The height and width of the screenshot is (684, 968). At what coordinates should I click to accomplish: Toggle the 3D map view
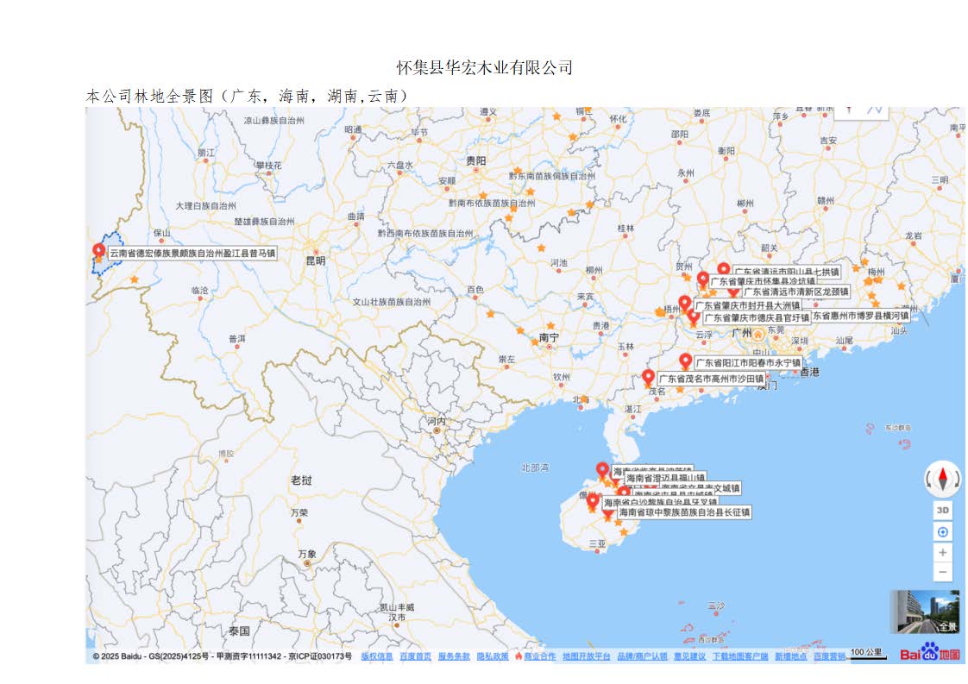(943, 511)
